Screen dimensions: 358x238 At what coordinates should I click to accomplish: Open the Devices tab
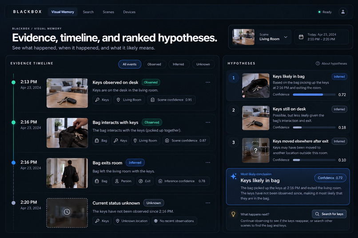pos(129,12)
